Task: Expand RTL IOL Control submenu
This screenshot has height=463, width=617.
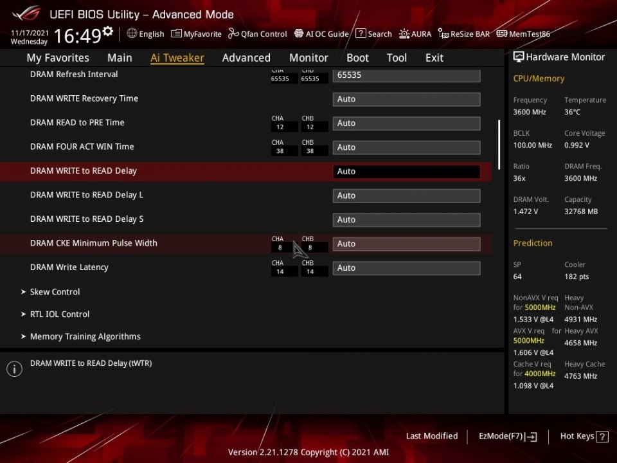Action: [x=59, y=314]
